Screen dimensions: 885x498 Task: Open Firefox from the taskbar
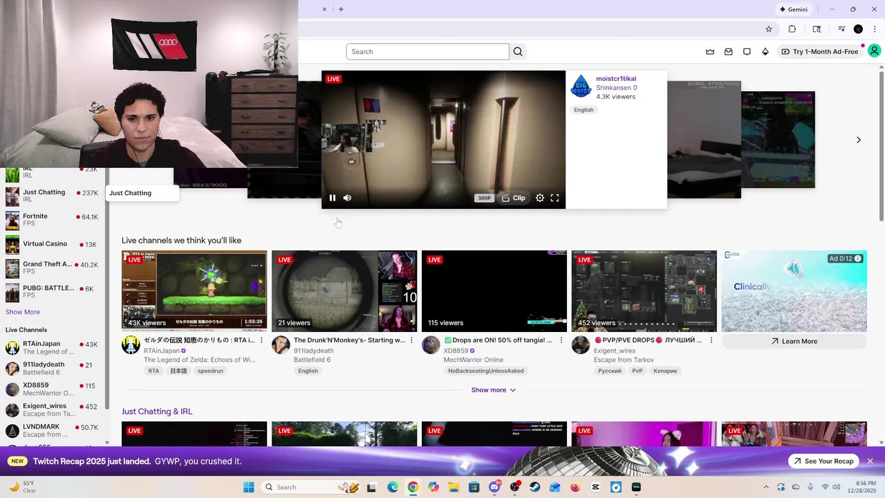point(575,487)
